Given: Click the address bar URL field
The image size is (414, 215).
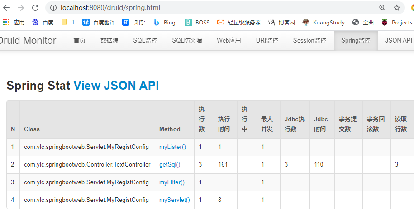Looking at the screenshot, I should pyautogui.click(x=211, y=8).
